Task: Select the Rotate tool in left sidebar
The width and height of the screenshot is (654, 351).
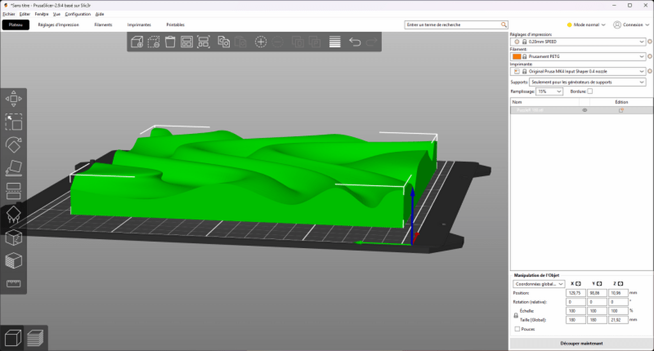Action: (14, 144)
